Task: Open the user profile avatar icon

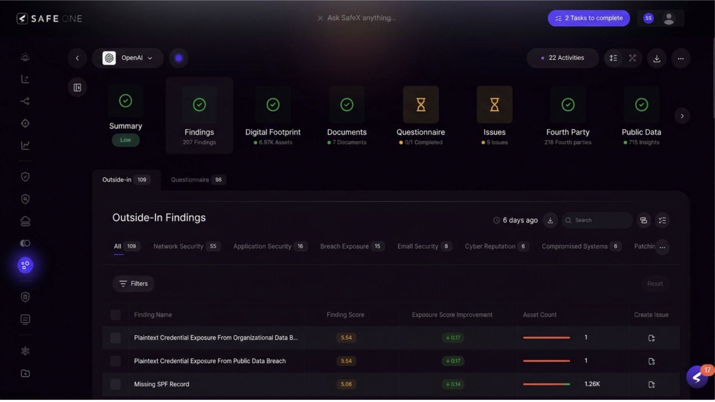Action: (669, 18)
